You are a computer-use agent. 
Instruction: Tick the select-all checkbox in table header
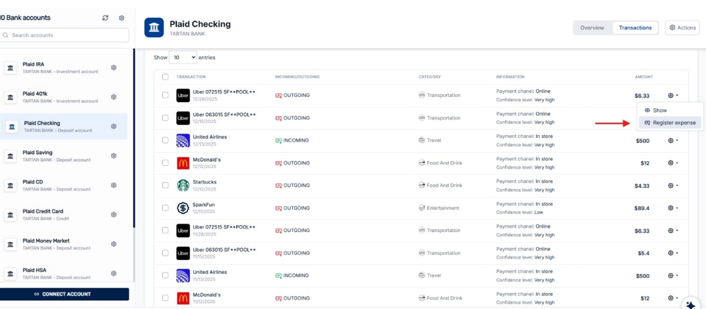[x=165, y=77]
